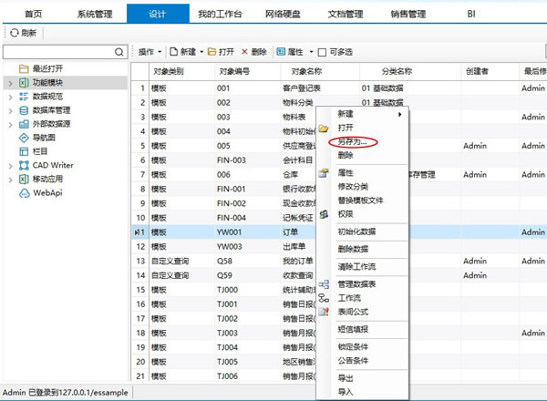
Task: Click the 管理数据表 icon in context menu
Action: pyautogui.click(x=324, y=284)
